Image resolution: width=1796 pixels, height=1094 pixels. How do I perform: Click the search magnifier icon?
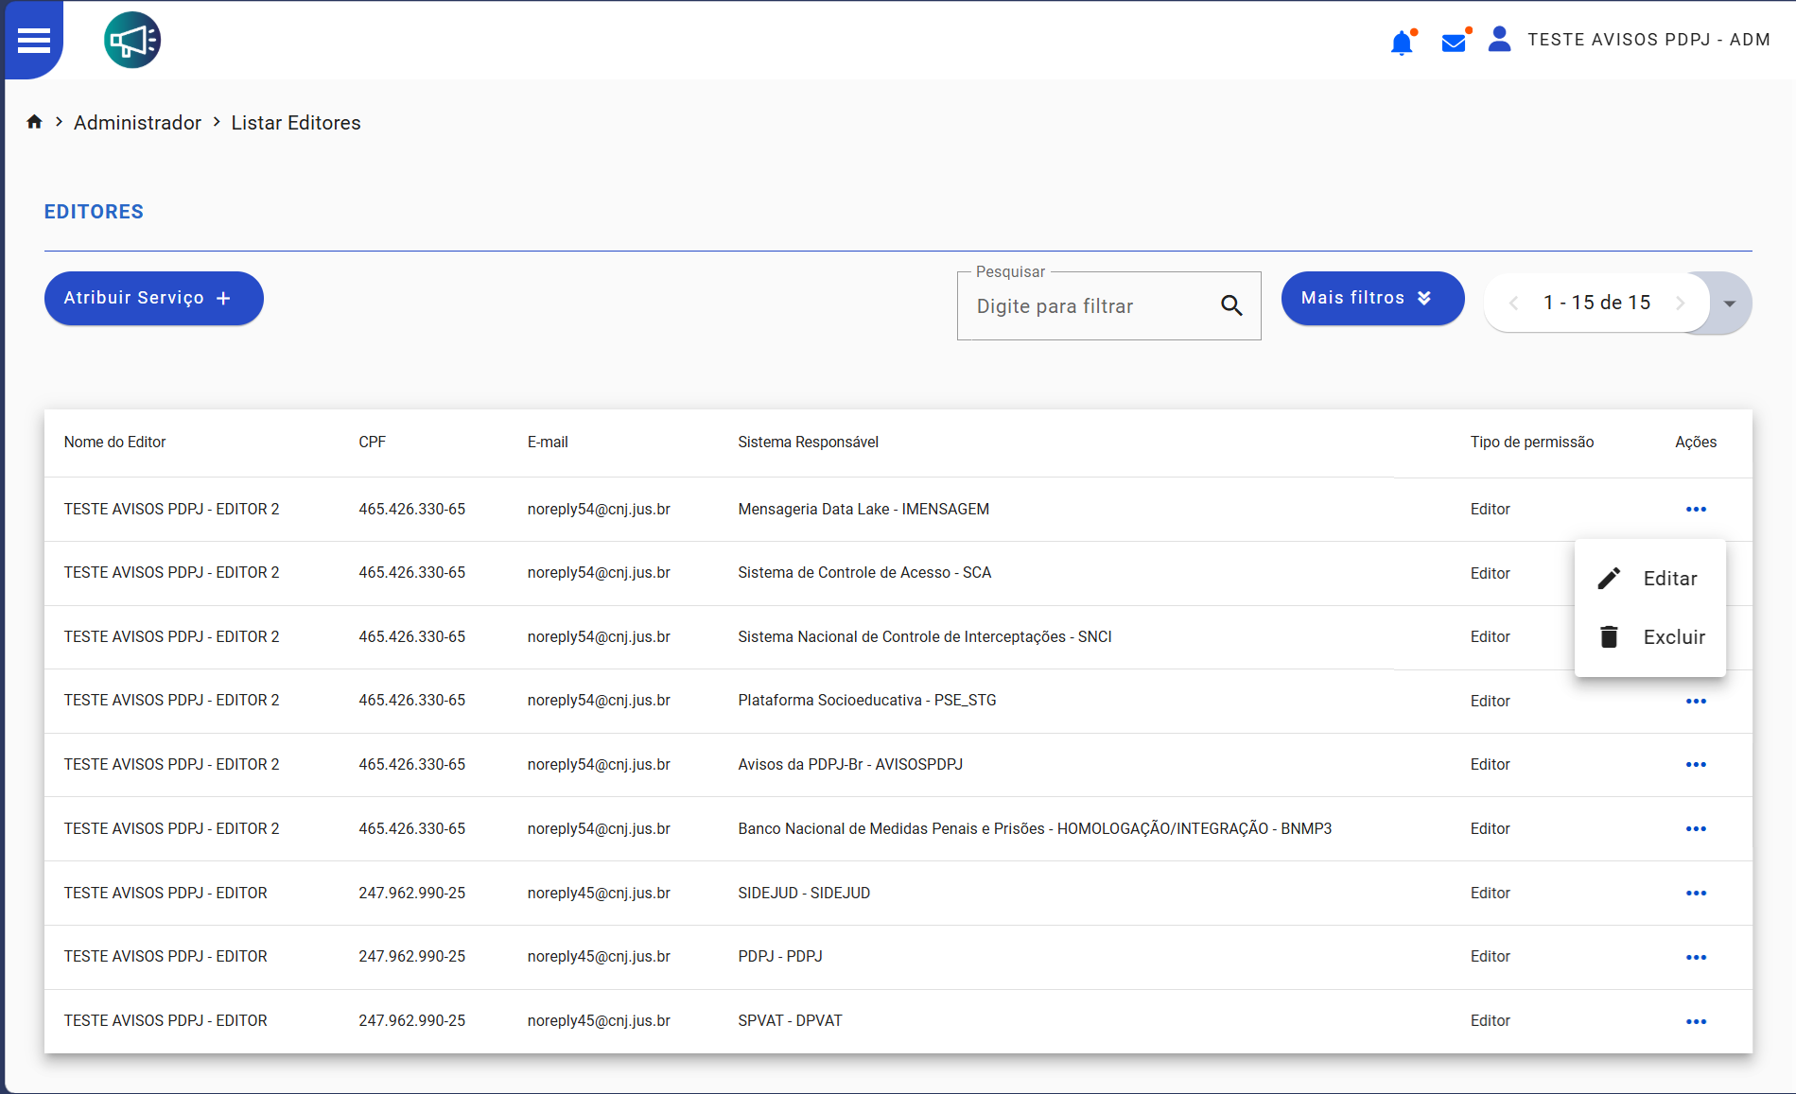click(1231, 305)
